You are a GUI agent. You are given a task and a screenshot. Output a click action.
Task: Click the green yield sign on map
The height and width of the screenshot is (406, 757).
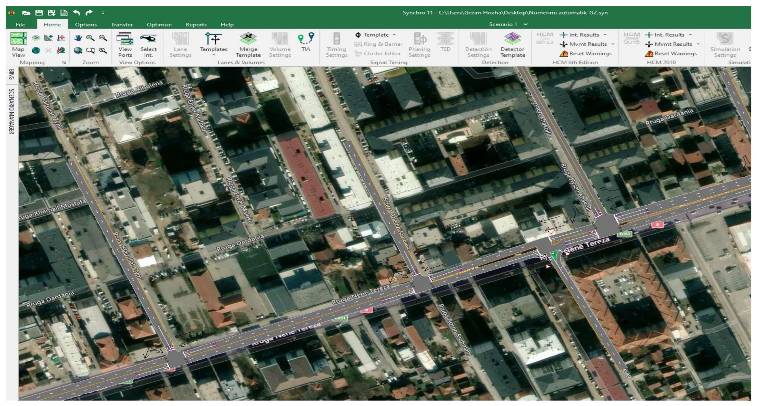(x=554, y=255)
